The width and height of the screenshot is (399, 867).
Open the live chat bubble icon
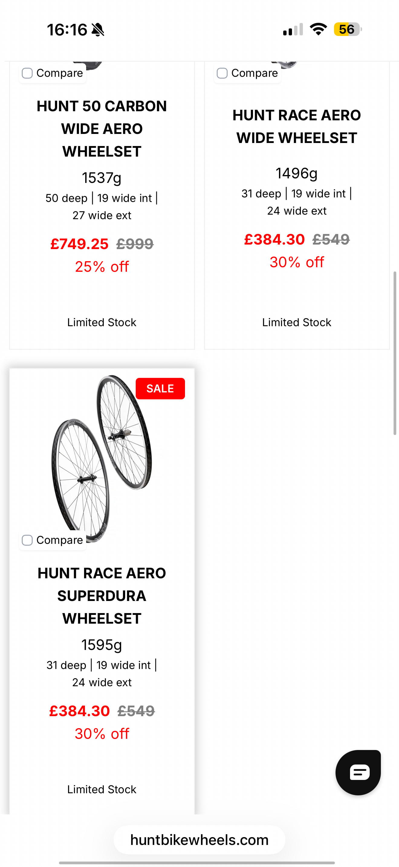[x=358, y=772]
